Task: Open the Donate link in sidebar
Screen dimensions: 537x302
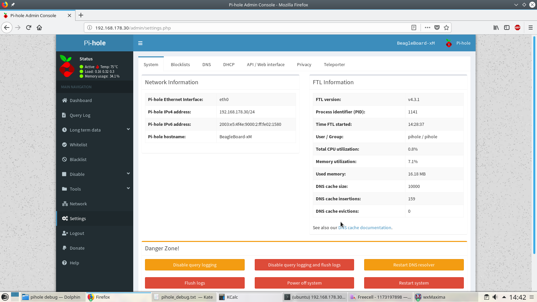Action: [x=95, y=248]
